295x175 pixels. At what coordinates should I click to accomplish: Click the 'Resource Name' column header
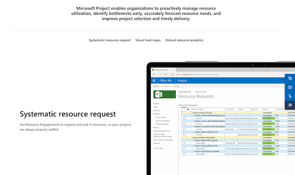[x=208, y=109]
